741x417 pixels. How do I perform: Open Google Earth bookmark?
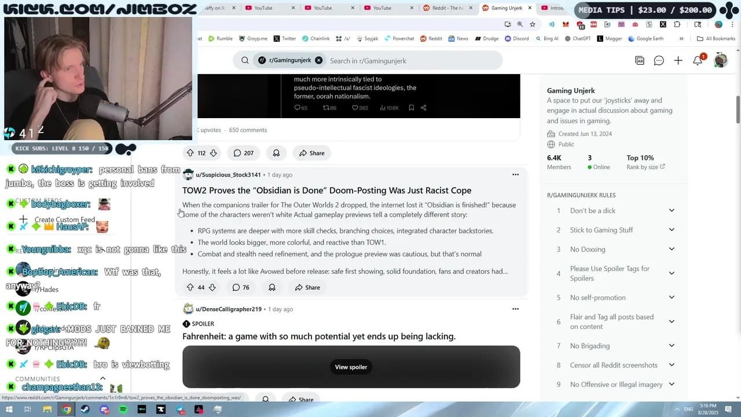point(645,39)
